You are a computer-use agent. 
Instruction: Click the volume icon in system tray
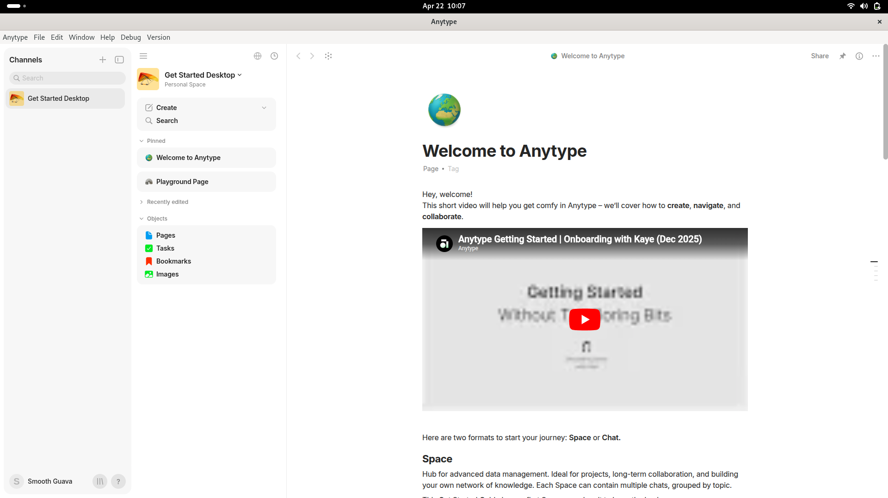(x=864, y=6)
